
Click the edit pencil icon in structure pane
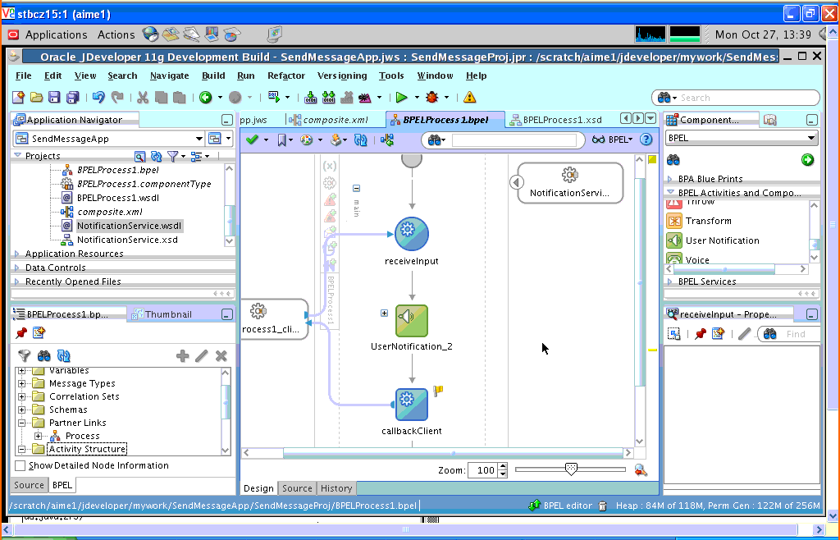point(202,355)
